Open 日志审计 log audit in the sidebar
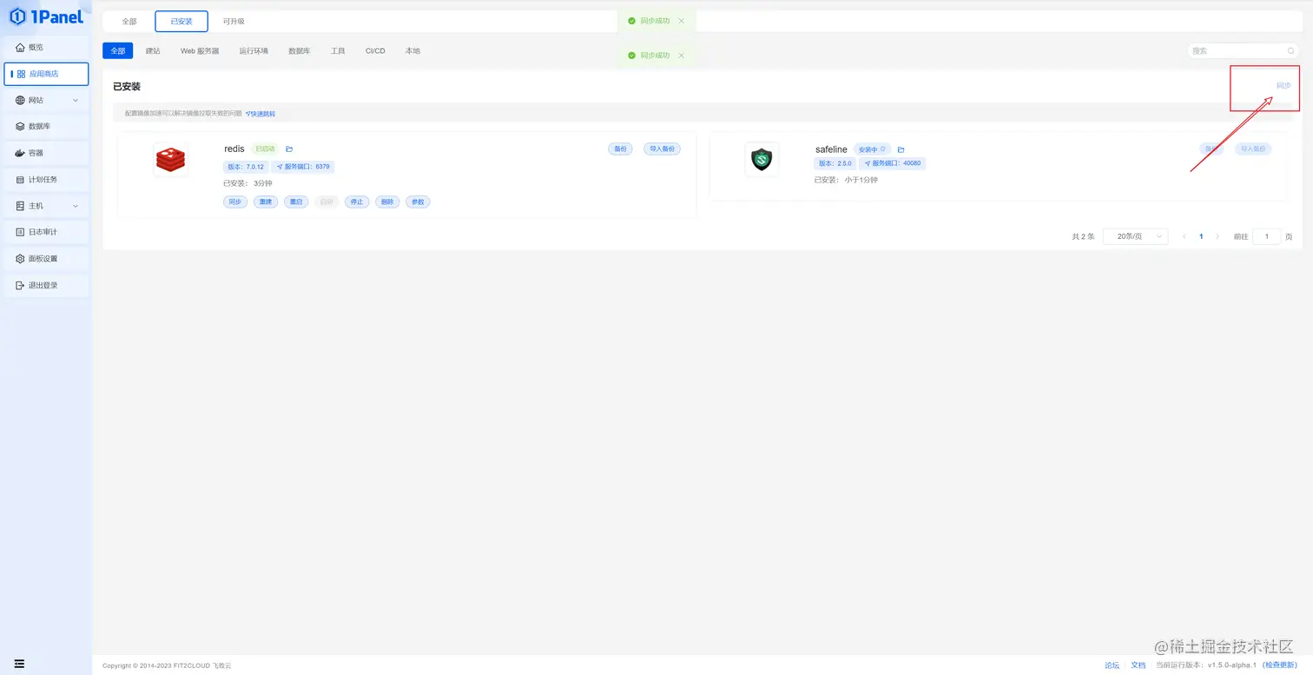Viewport: 1313px width, 675px height. click(46, 232)
